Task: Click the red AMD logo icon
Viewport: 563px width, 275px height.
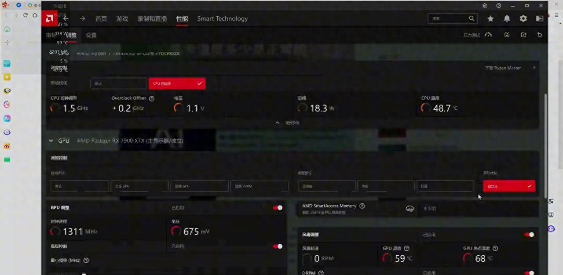Action: coord(50,18)
